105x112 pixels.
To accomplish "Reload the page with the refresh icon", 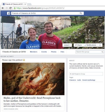I will point(10,8).
